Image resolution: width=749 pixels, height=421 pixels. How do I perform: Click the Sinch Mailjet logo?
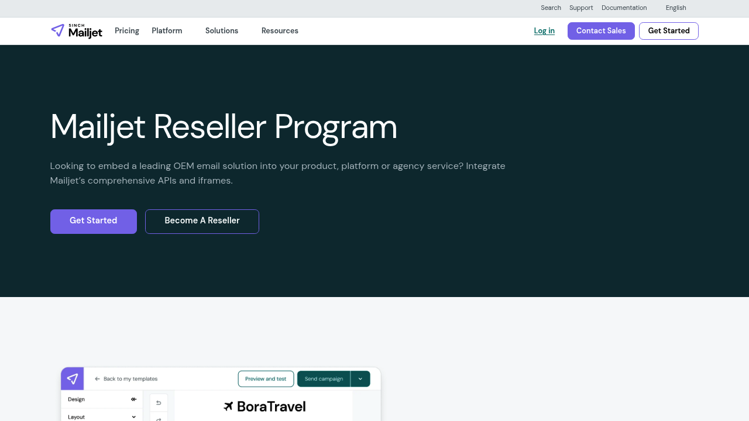click(x=76, y=31)
